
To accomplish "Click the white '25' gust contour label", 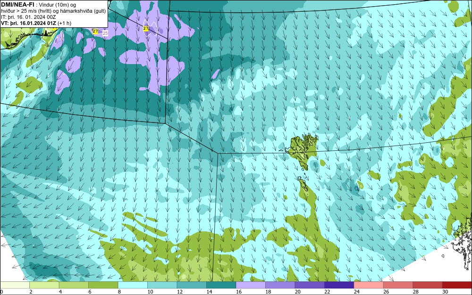I will (x=105, y=33).
